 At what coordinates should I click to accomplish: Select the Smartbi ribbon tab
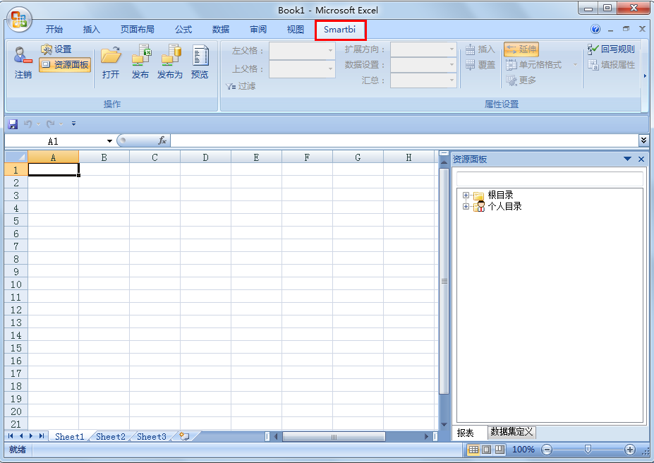[x=340, y=30]
